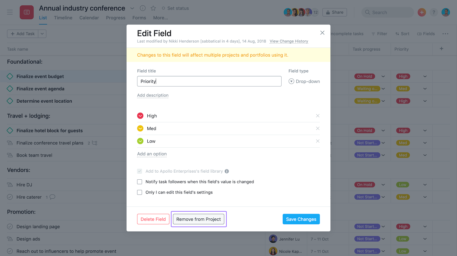Open View Change History link

coord(289,41)
